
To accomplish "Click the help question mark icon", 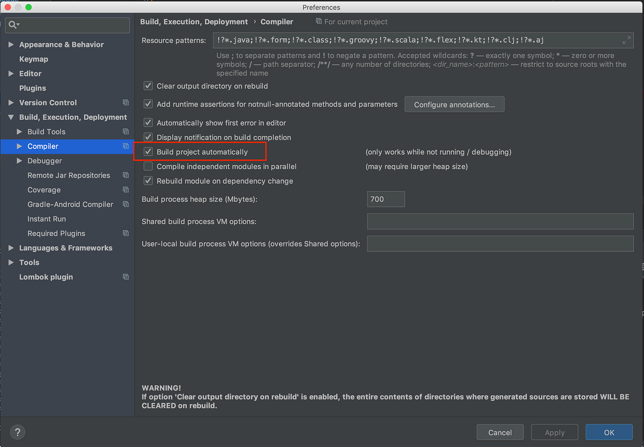I will click(17, 432).
